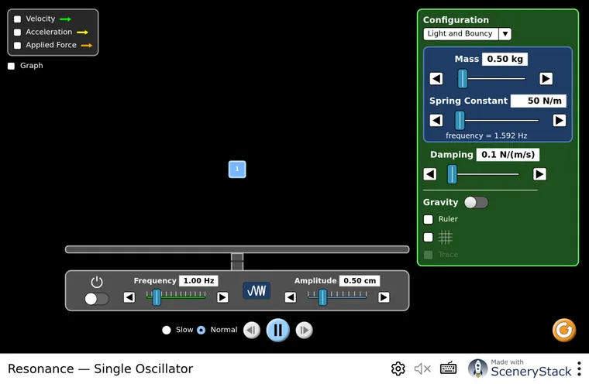Screen dimensions: 589x384
Task: Increase damping with right arrow
Action: pos(540,174)
